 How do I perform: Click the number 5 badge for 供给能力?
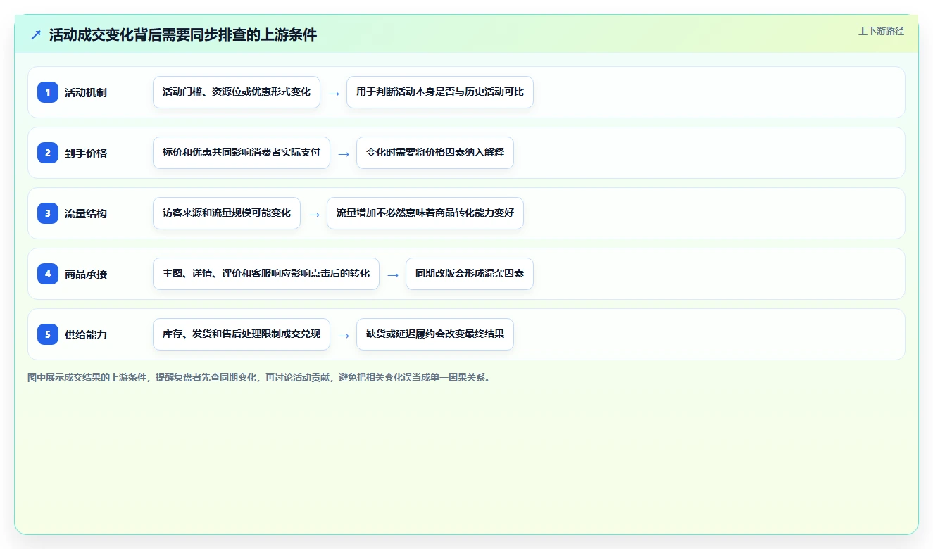48,334
